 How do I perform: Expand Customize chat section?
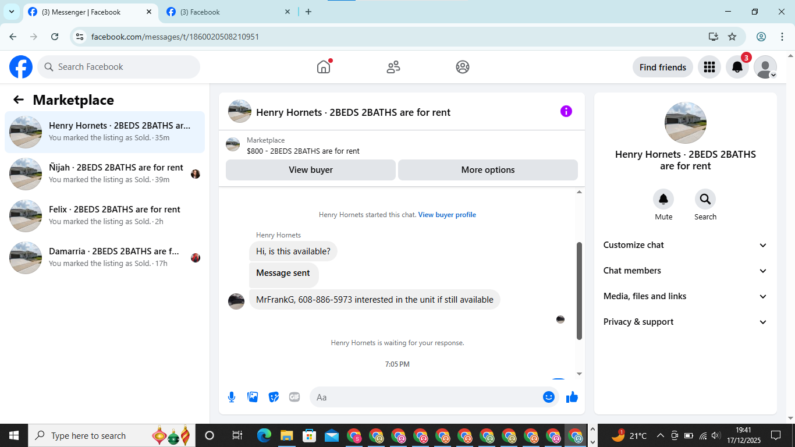(x=686, y=245)
